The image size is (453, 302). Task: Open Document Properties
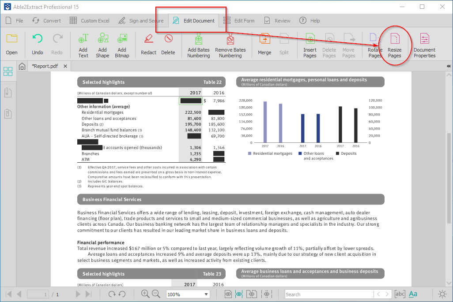coord(424,45)
